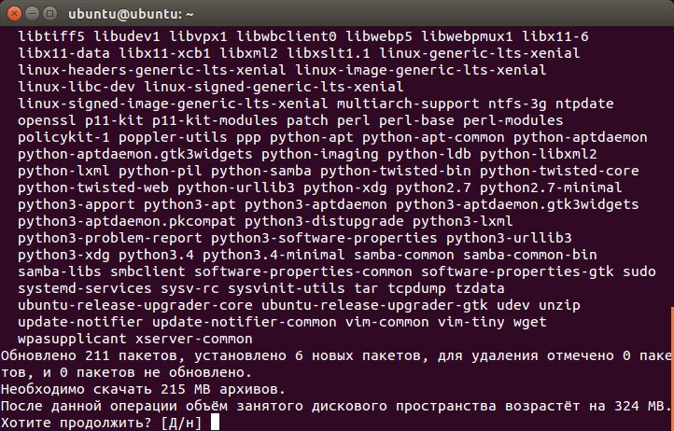The height and width of the screenshot is (431, 674).
Task: Click the text 'Хотите продолжить?'
Action: pyautogui.click(x=77, y=423)
